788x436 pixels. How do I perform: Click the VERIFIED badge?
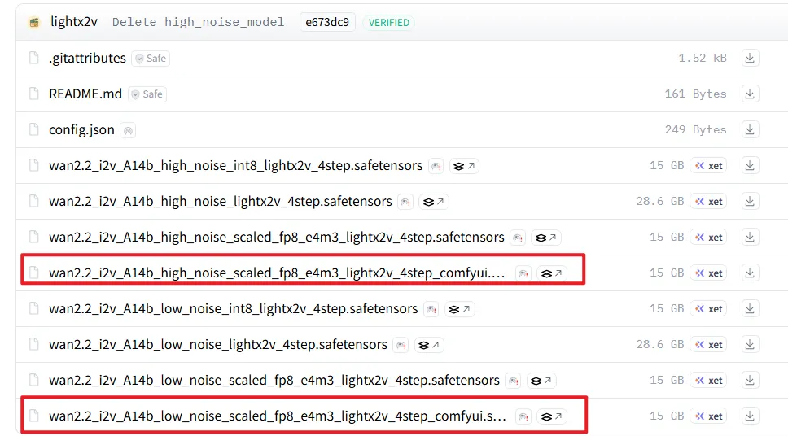click(x=388, y=22)
